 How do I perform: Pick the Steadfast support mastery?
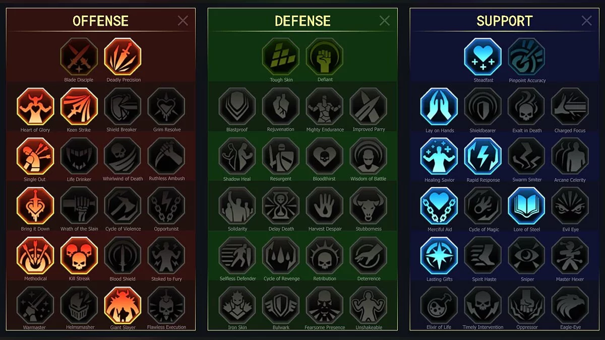(x=483, y=56)
